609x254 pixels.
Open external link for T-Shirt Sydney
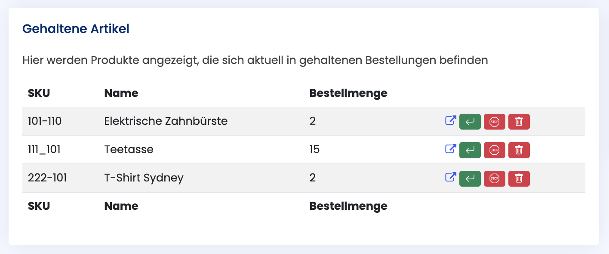pyautogui.click(x=450, y=178)
